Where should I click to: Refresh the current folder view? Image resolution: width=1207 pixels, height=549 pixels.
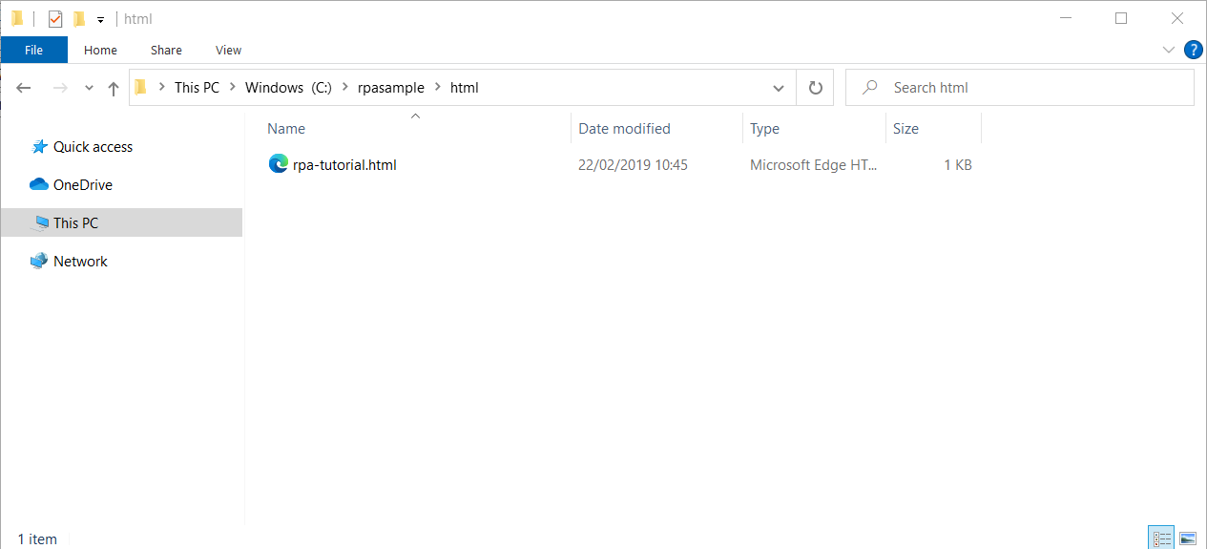tap(815, 88)
